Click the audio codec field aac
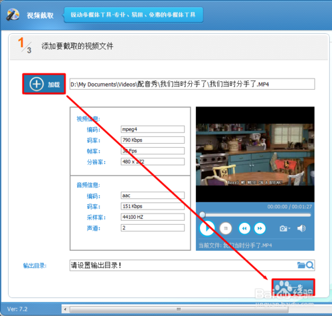Viewport: 332px width, 316px height. [x=153, y=196]
